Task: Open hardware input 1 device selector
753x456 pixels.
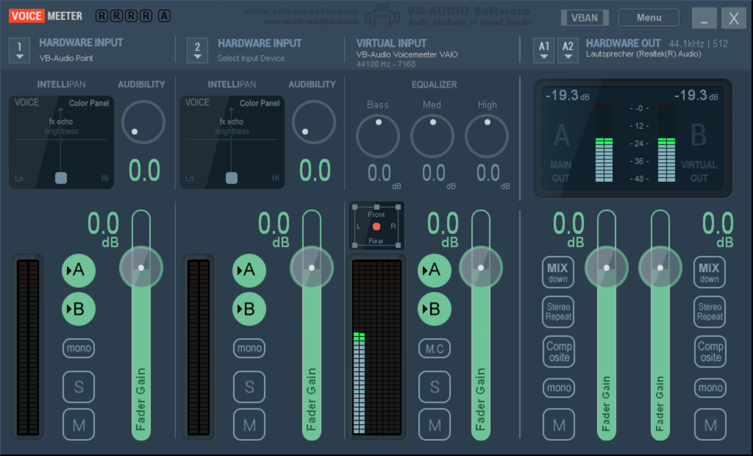Action: point(20,50)
